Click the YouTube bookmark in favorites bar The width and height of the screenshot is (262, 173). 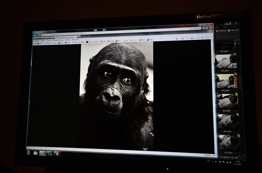click(40, 43)
